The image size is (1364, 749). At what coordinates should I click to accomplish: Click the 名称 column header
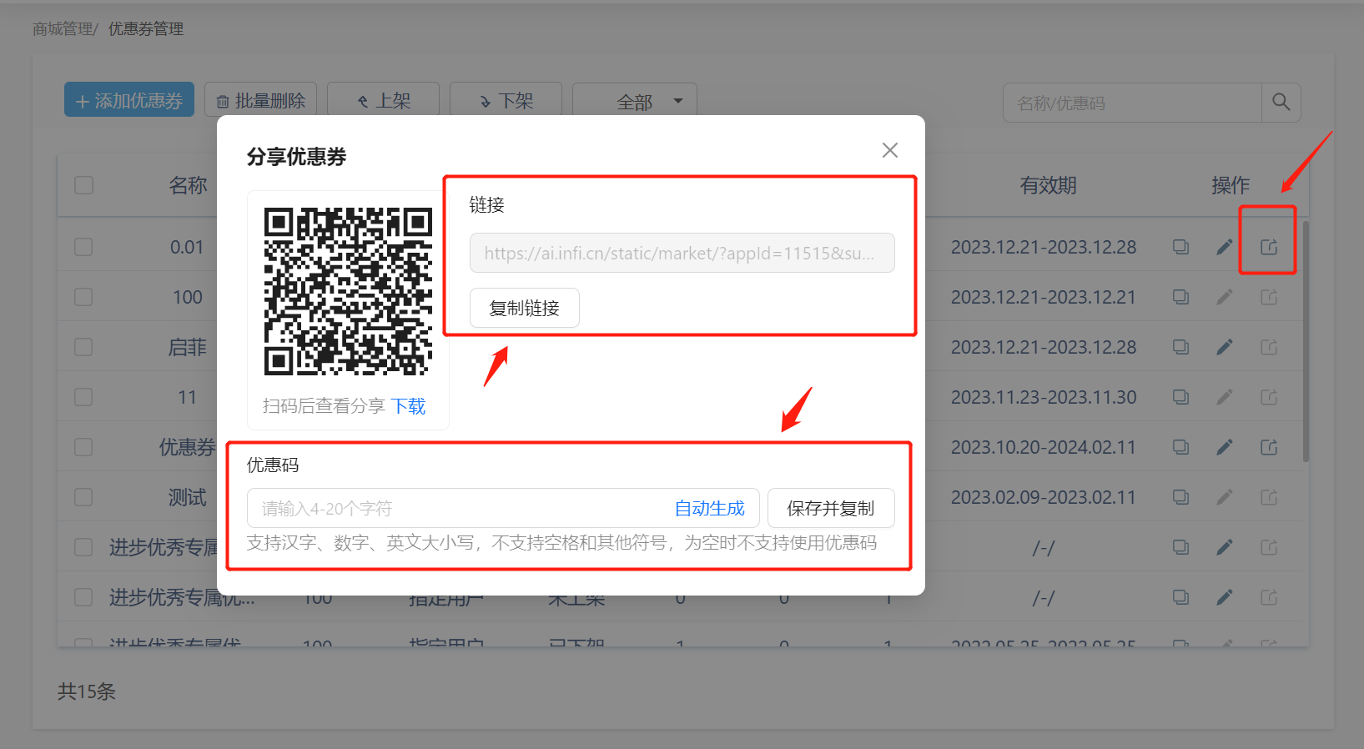[188, 185]
